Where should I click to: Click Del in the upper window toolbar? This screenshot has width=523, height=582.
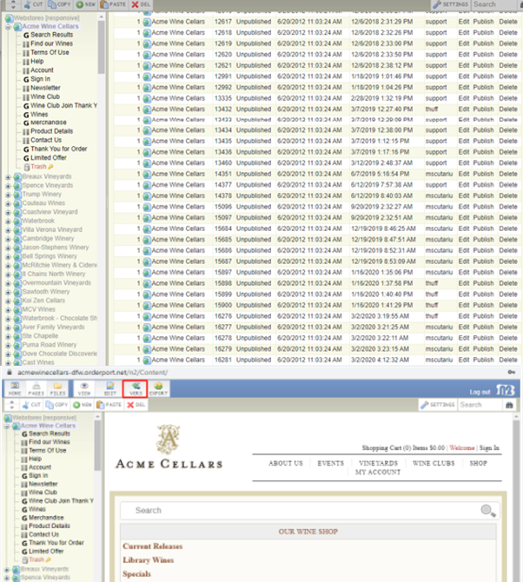coord(141,4)
